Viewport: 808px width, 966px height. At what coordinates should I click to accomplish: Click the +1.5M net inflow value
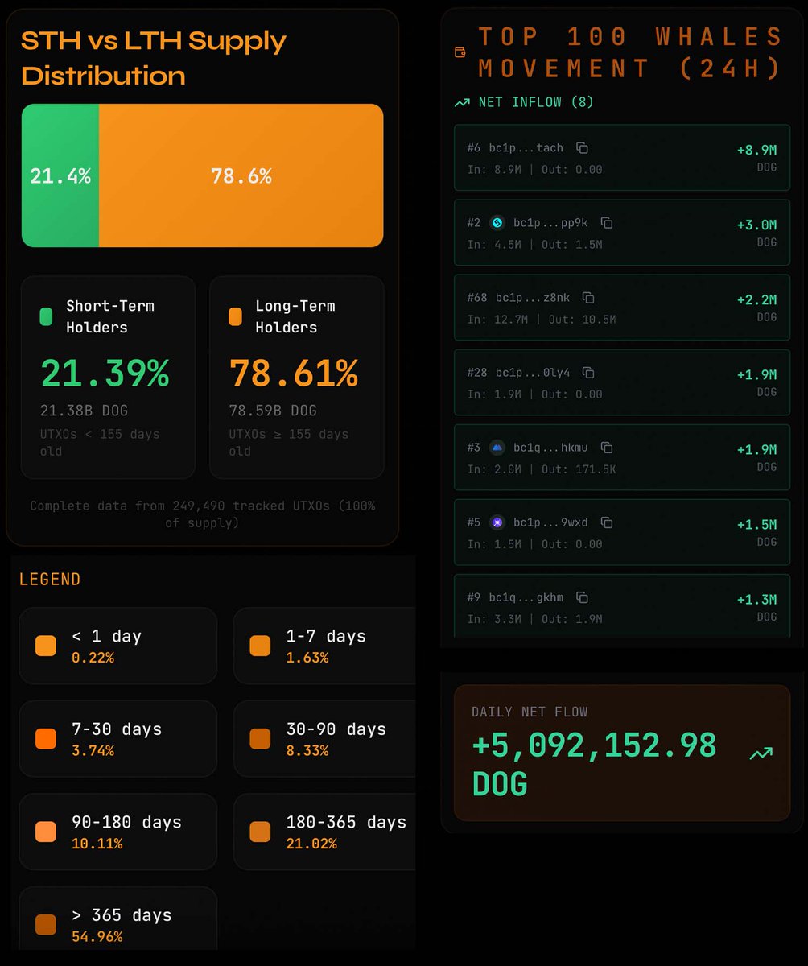tap(756, 524)
